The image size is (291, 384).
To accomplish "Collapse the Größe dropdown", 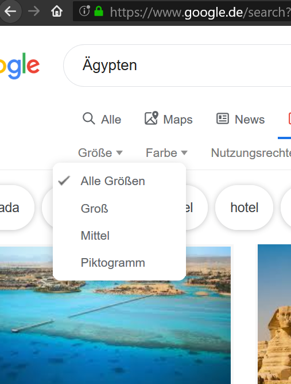I will pyautogui.click(x=100, y=153).
